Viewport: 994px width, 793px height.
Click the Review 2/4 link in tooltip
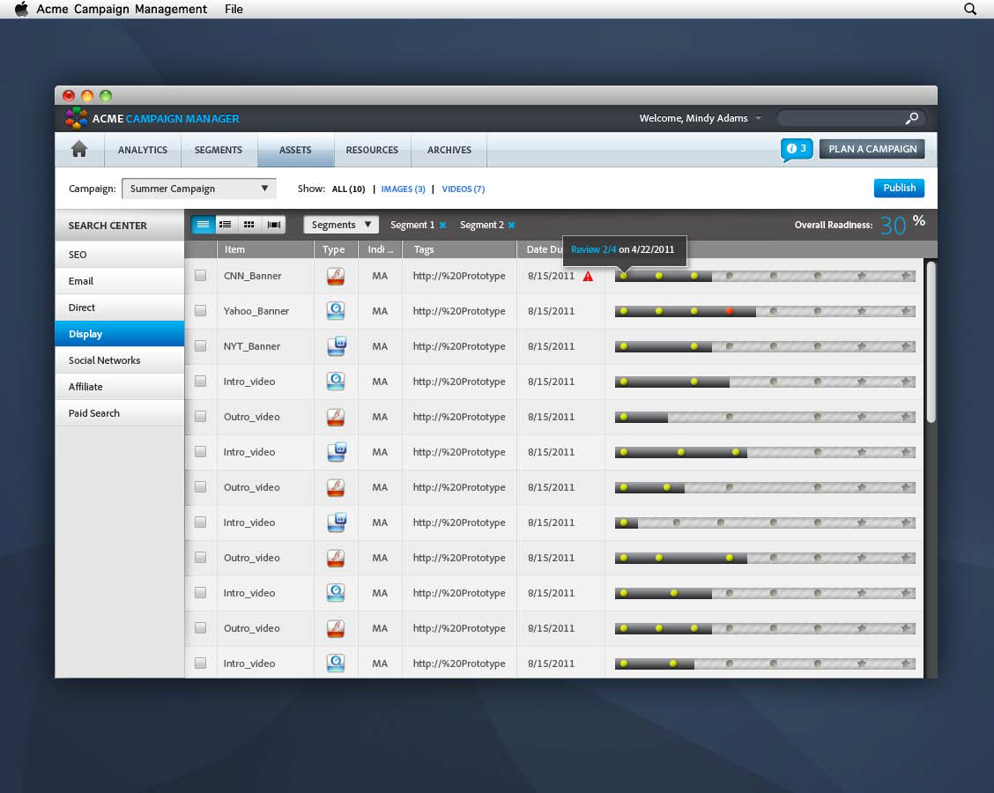click(x=593, y=249)
